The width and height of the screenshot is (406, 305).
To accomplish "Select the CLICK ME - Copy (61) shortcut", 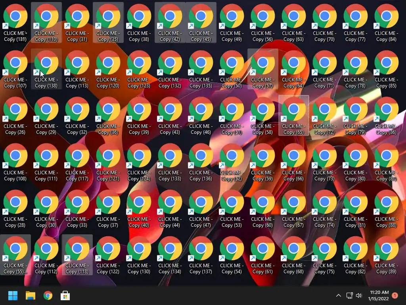I will click(x=262, y=255).
